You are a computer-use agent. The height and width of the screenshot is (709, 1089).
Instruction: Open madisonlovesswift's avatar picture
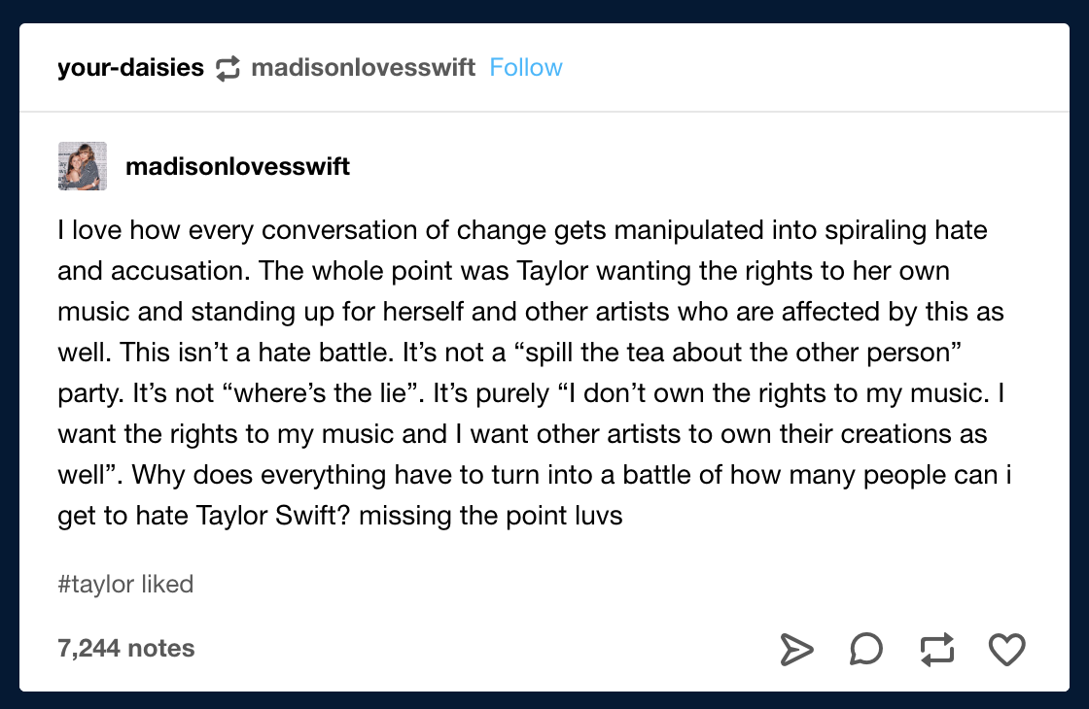(83, 166)
